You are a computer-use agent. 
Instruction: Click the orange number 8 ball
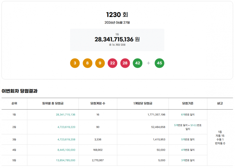[88, 63]
